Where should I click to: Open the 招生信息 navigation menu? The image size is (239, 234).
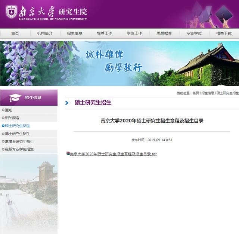75,33
